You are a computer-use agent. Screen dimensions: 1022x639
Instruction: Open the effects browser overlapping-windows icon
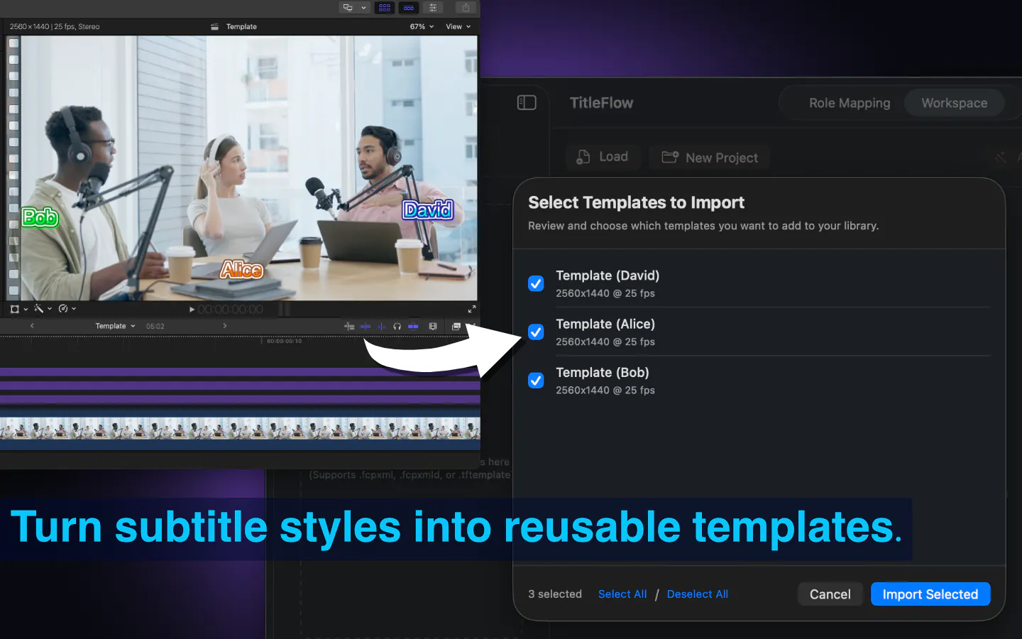[456, 327]
